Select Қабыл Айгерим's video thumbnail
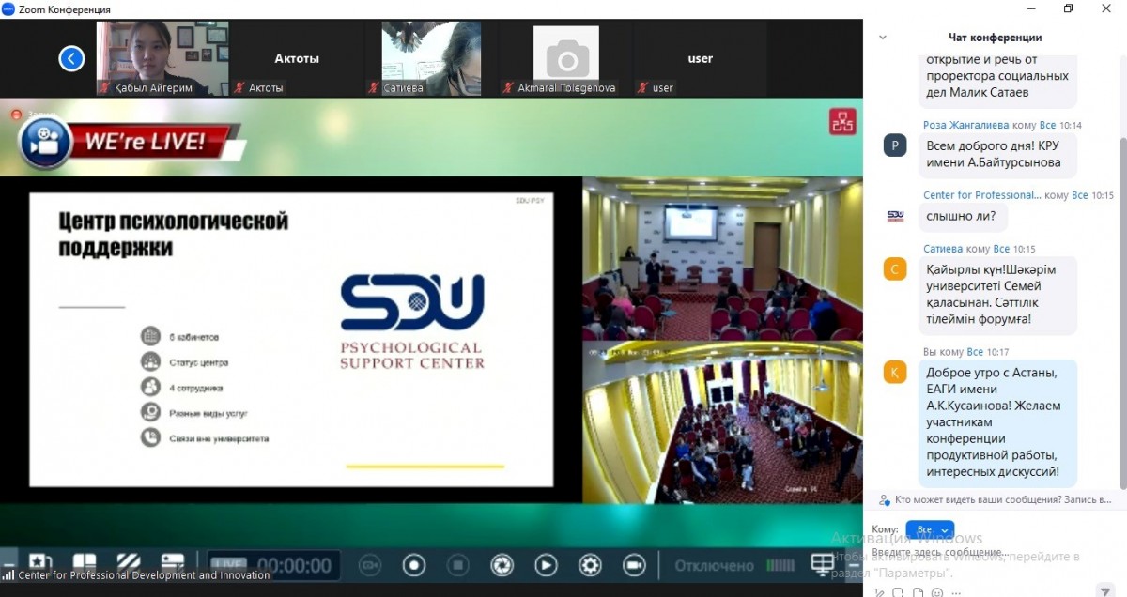 162,58
